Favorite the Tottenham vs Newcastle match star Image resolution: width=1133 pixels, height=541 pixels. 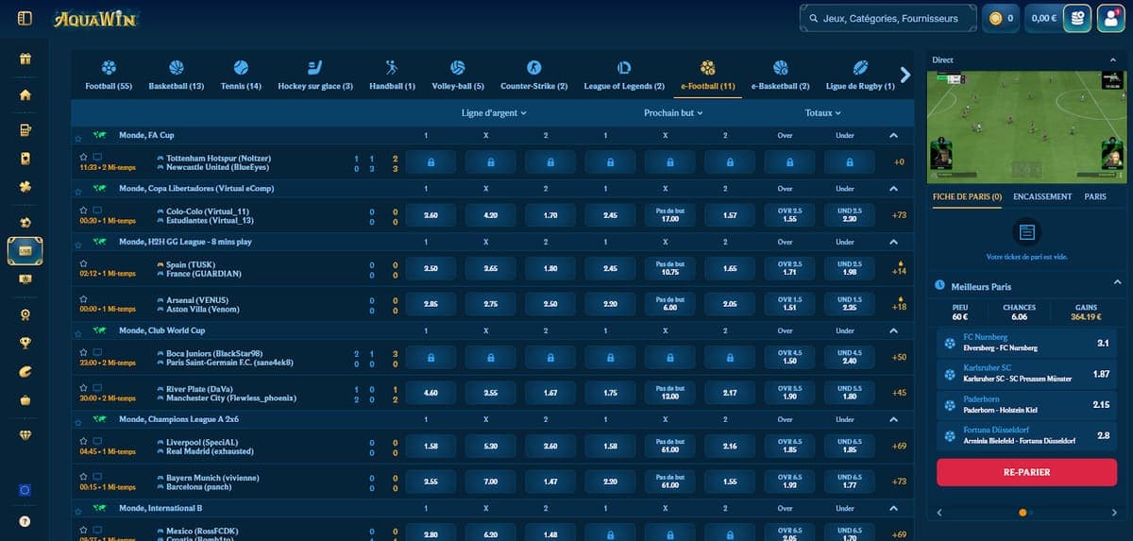(x=83, y=157)
